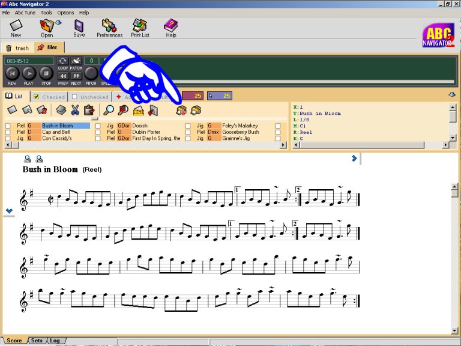Screen dimensions: 461x346
Task: Click the magnifying glass search icon
Action: click(109, 110)
